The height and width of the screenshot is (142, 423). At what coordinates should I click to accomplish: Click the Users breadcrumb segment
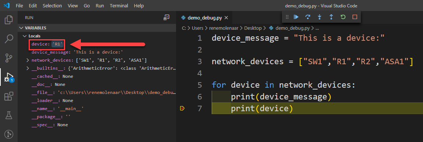pyautogui.click(x=197, y=28)
